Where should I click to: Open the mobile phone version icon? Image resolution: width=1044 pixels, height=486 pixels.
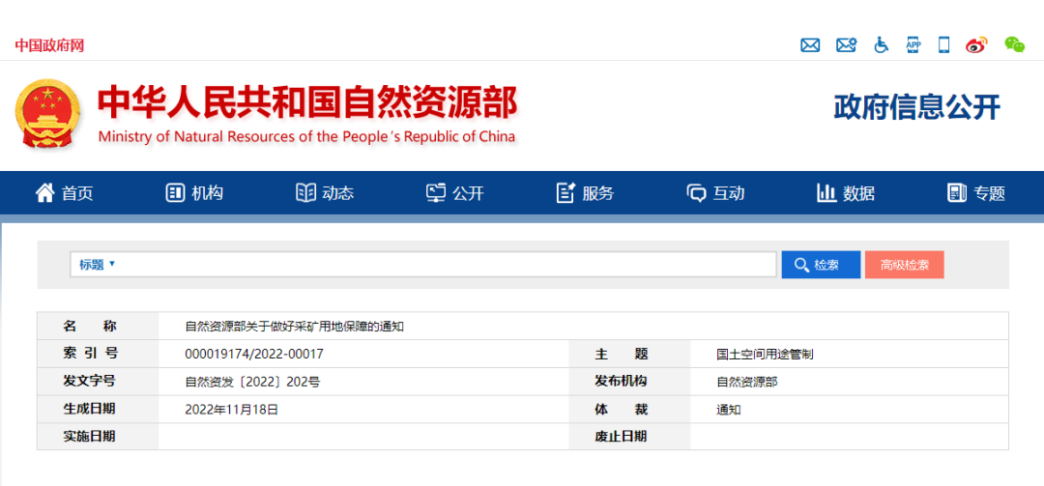[x=944, y=45]
